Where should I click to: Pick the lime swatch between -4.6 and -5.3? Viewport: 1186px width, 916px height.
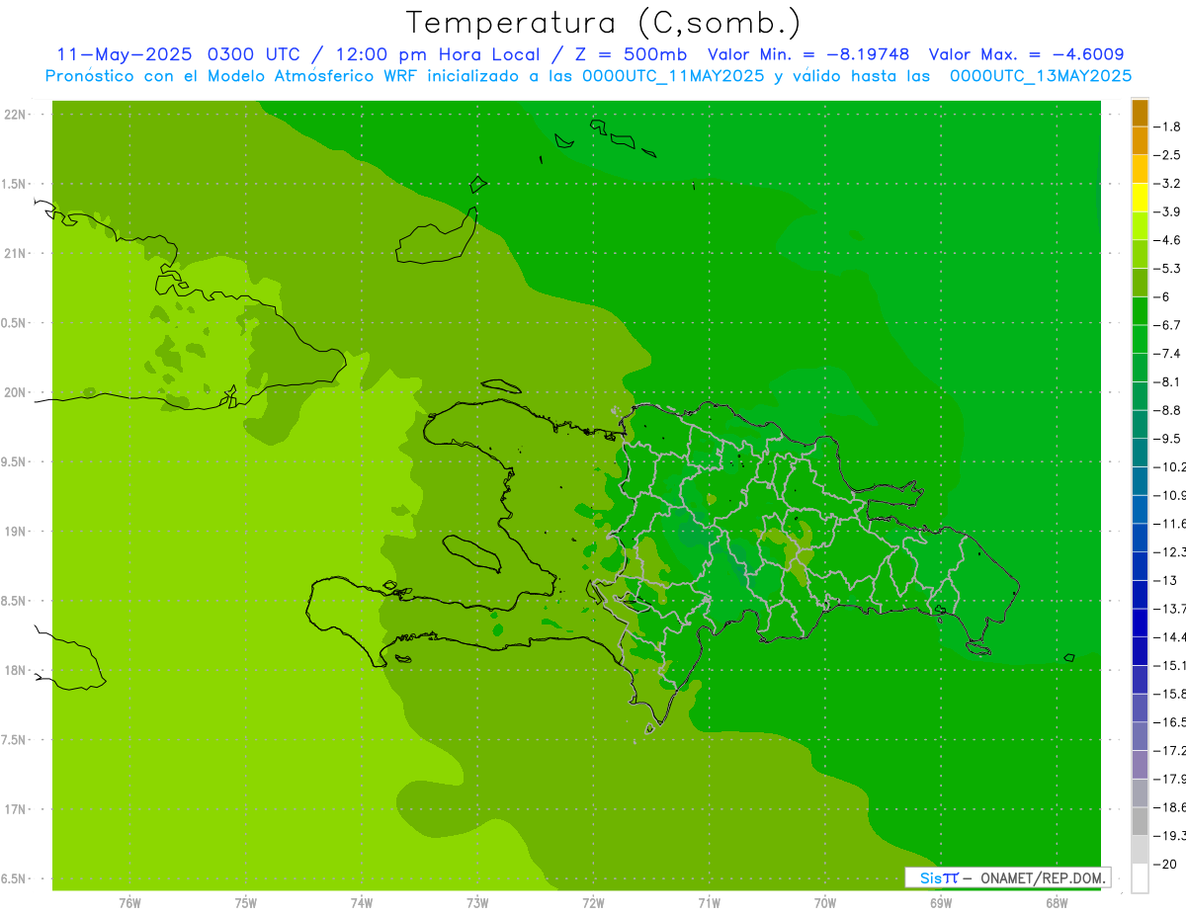[x=1140, y=255]
